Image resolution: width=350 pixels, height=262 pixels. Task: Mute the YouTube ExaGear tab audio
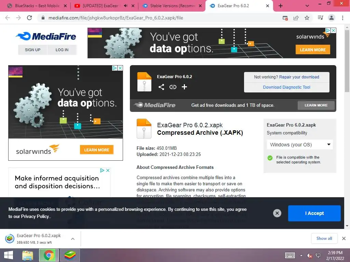coord(126,6)
